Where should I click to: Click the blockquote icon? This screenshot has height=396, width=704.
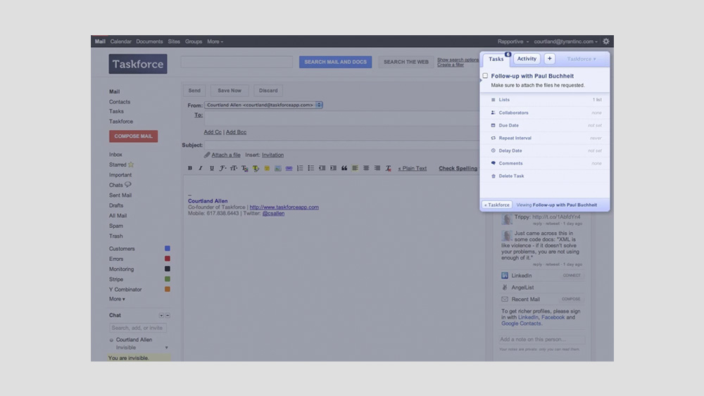344,169
